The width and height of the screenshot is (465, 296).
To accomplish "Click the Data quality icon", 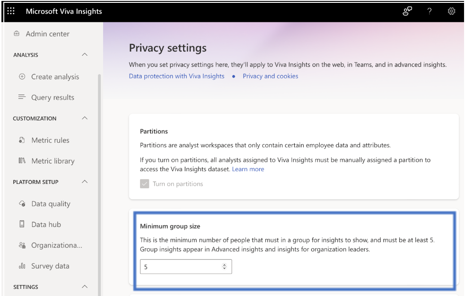I will click(22, 204).
